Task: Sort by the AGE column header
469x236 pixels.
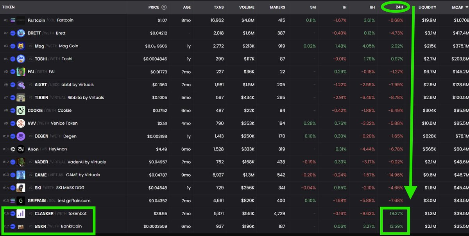Action: coord(187,7)
